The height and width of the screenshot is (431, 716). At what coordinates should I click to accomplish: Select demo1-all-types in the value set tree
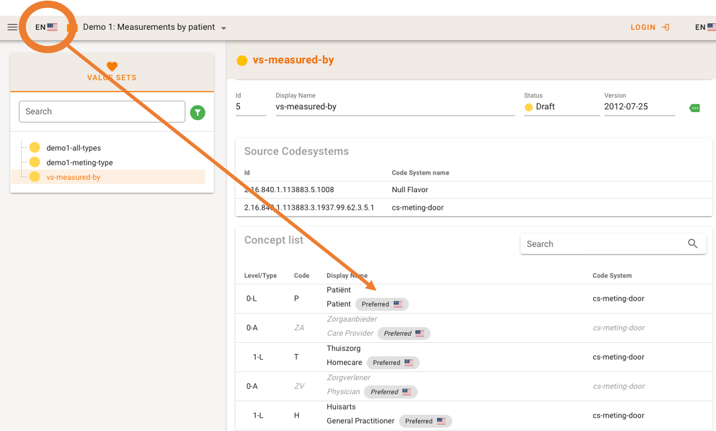coord(74,148)
